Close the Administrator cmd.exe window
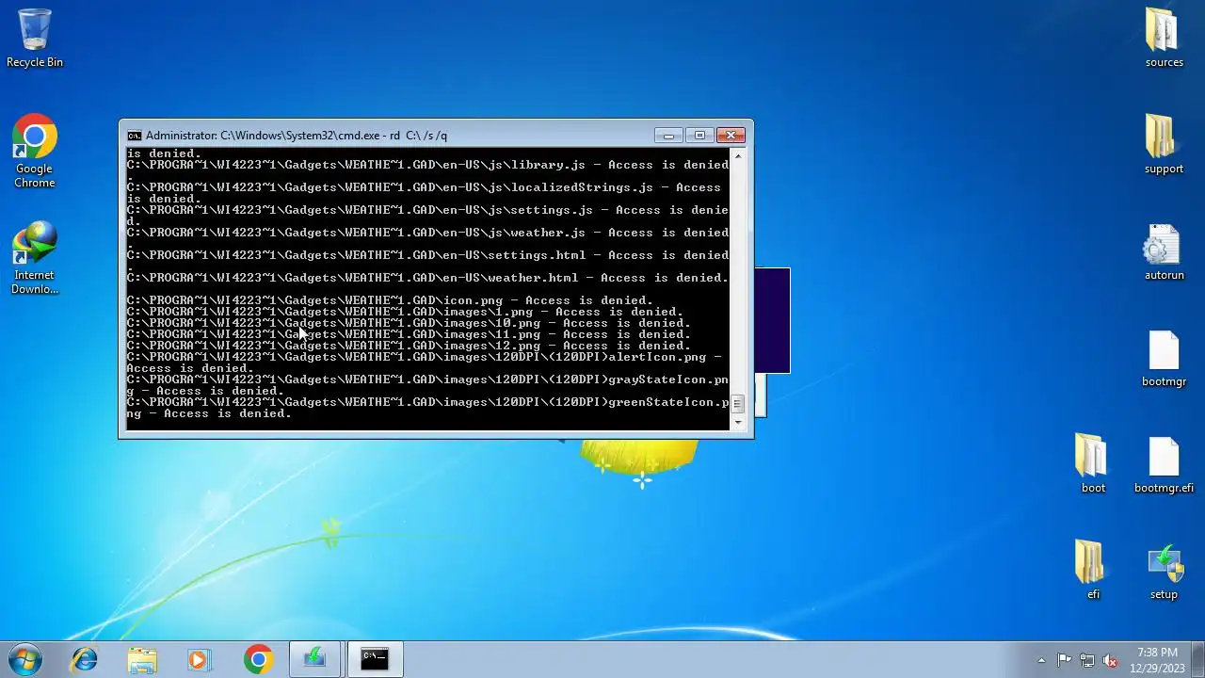This screenshot has width=1205, height=678. point(731,136)
